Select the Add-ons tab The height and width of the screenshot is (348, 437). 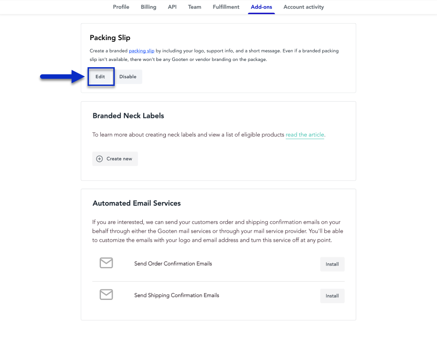point(261,7)
